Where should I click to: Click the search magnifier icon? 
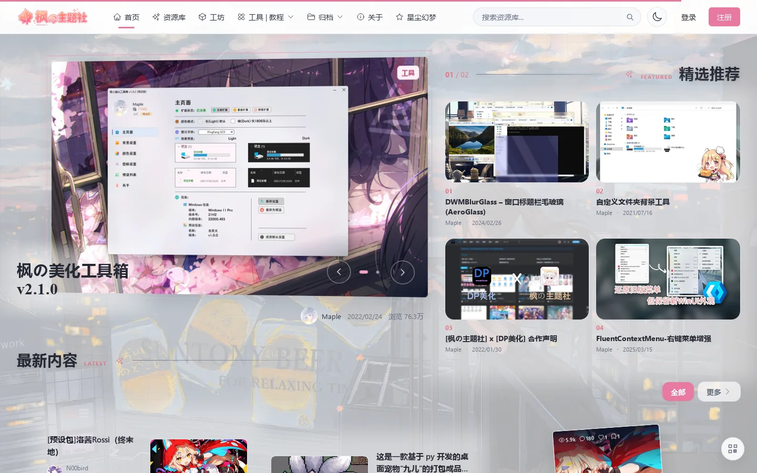pyautogui.click(x=630, y=17)
